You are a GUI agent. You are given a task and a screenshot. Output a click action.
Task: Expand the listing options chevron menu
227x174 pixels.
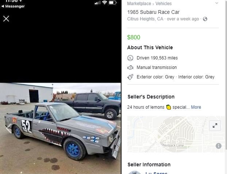[217, 3]
